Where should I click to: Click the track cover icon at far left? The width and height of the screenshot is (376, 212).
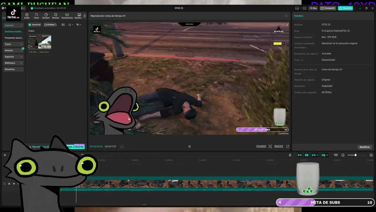point(4,184)
